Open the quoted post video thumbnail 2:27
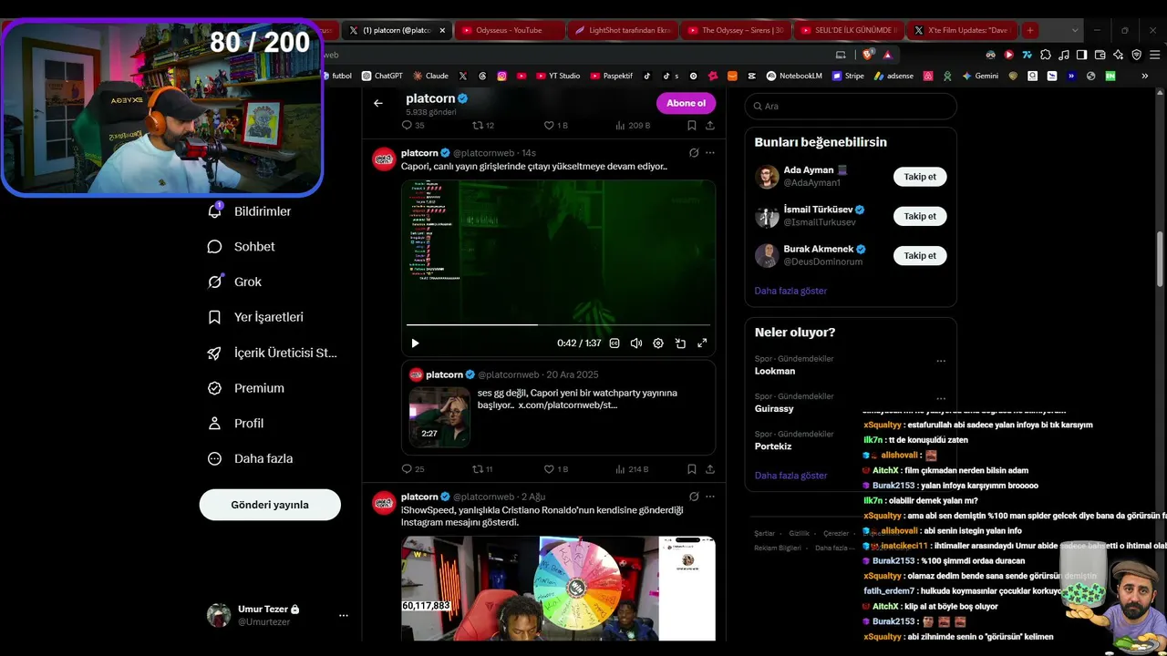 point(439,416)
